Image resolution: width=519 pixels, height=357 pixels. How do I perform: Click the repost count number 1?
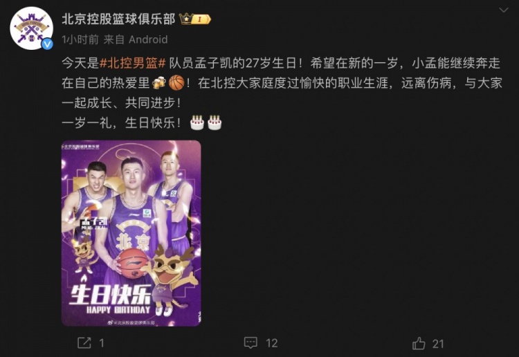[102, 343]
